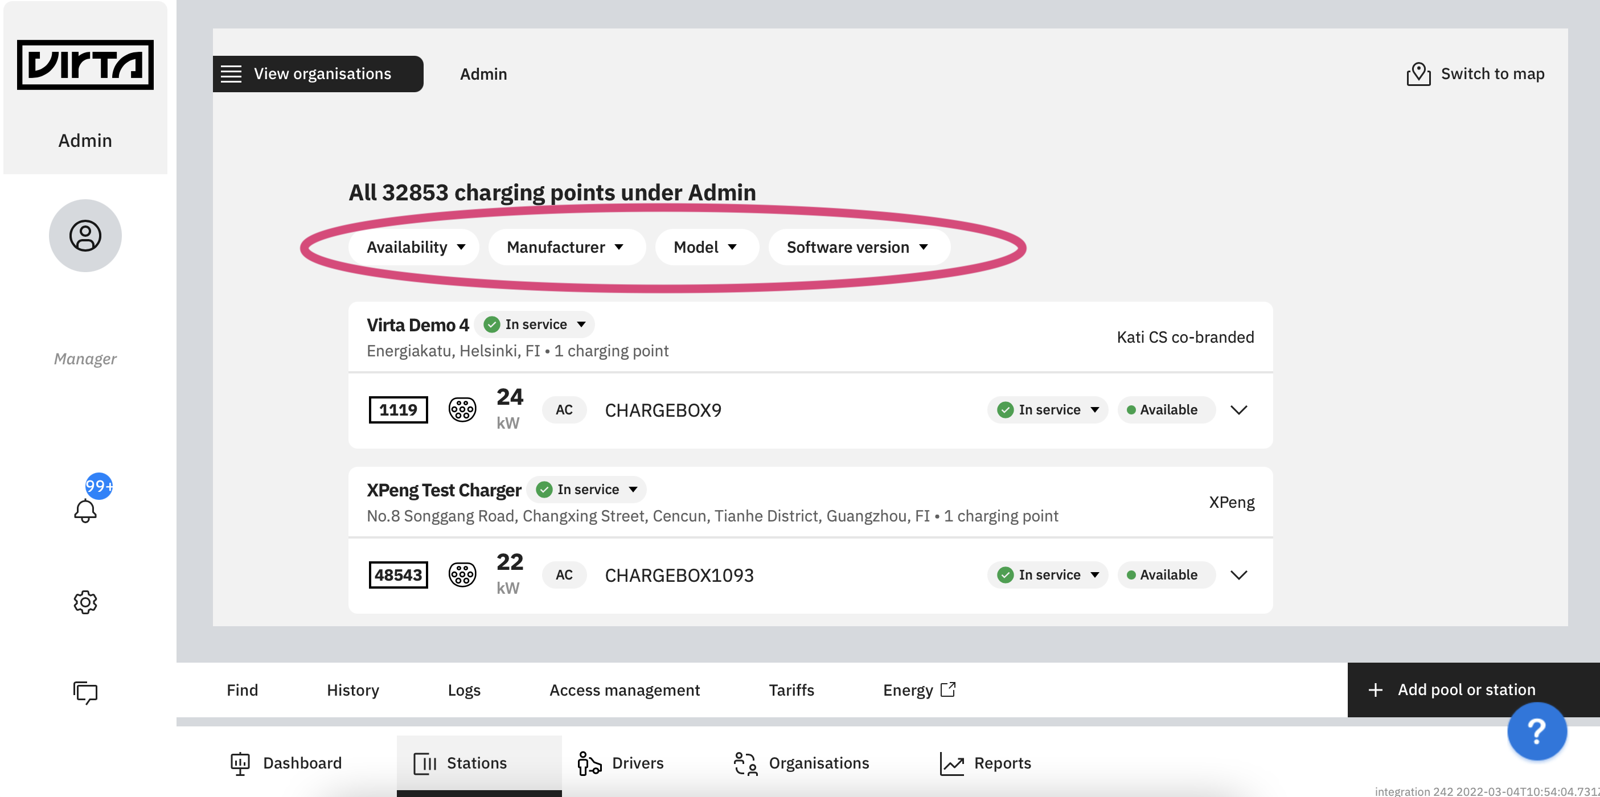Click CHARGEBOX1093 name text
The width and height of the screenshot is (1600, 797).
coord(679,576)
